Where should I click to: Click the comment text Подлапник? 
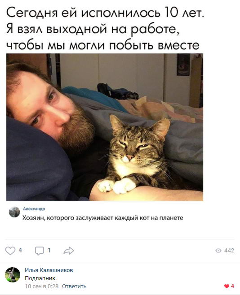tap(41, 278)
